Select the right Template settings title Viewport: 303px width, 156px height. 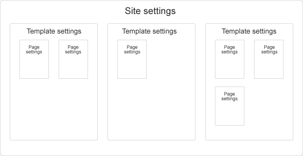pos(249,31)
